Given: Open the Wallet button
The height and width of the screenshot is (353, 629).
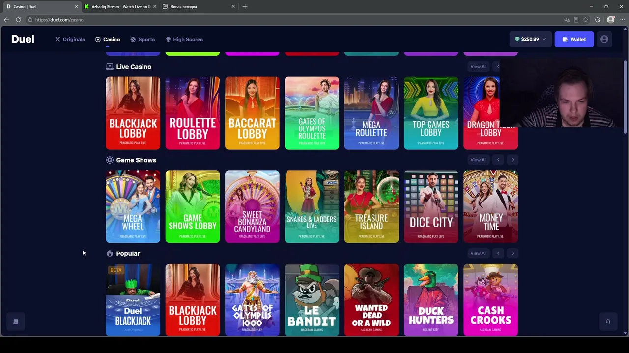Looking at the screenshot, I should point(574,39).
